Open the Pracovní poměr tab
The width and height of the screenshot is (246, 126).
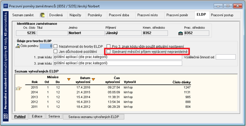click(x=177, y=15)
